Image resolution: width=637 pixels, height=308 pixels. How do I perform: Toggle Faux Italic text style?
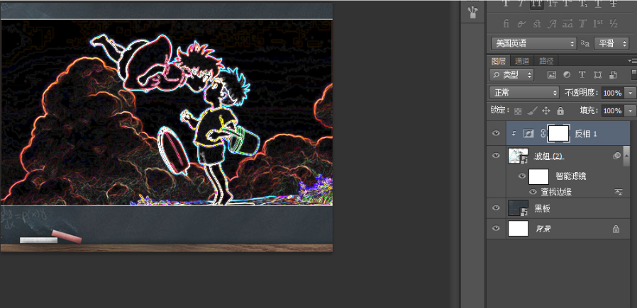[x=521, y=4]
